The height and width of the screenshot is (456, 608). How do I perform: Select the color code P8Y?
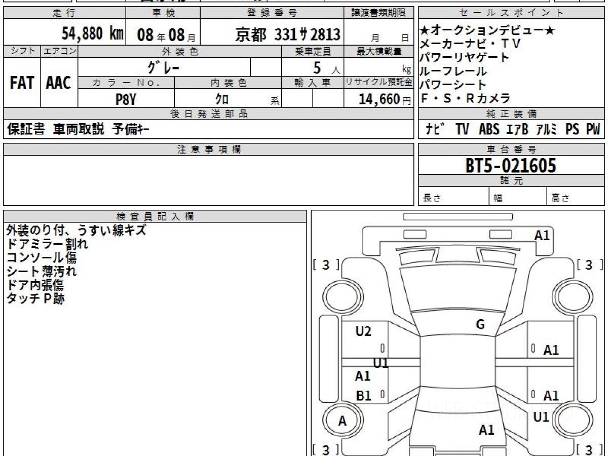coord(126,99)
